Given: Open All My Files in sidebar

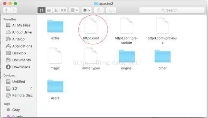Looking at the screenshot, I should click(19, 25).
